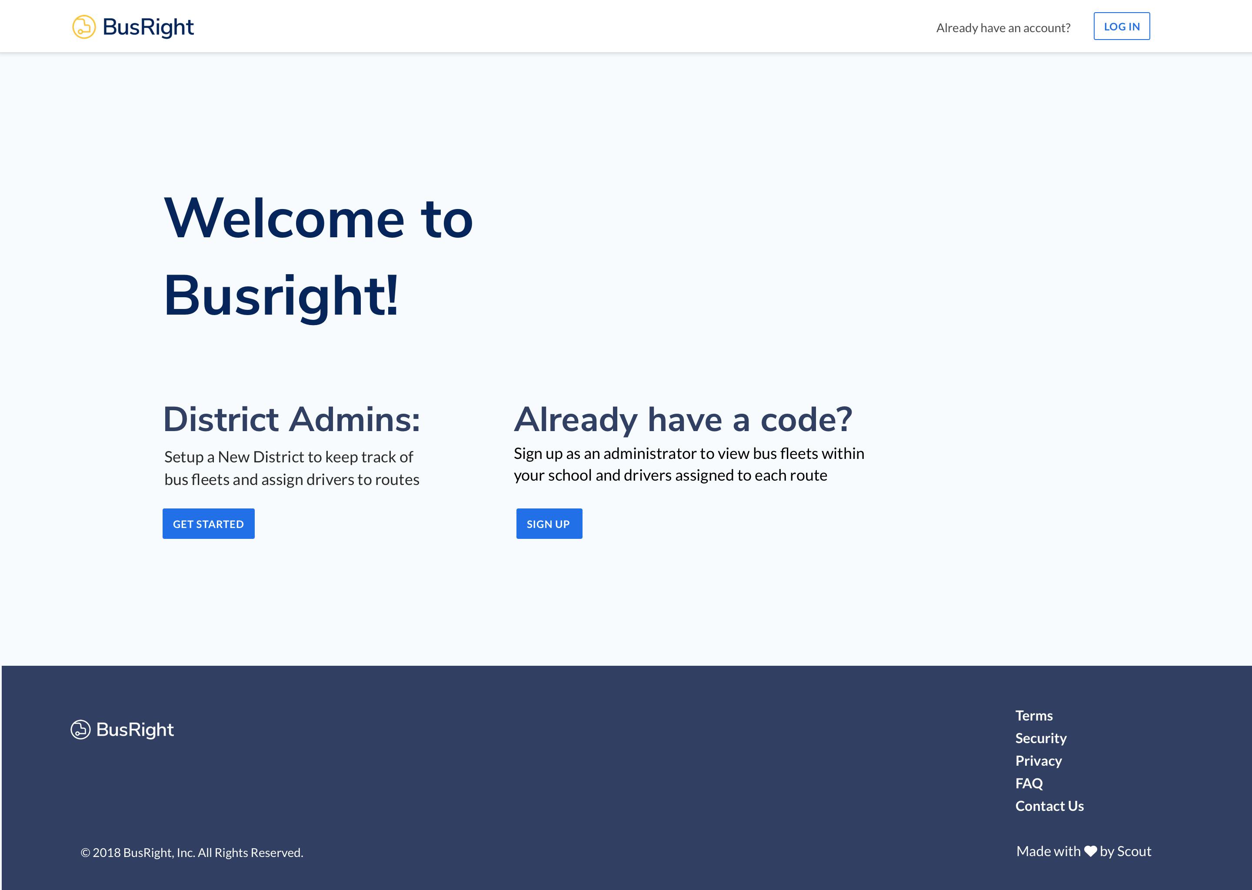Open the LOG IN page
This screenshot has height=890, width=1252.
pyautogui.click(x=1122, y=27)
